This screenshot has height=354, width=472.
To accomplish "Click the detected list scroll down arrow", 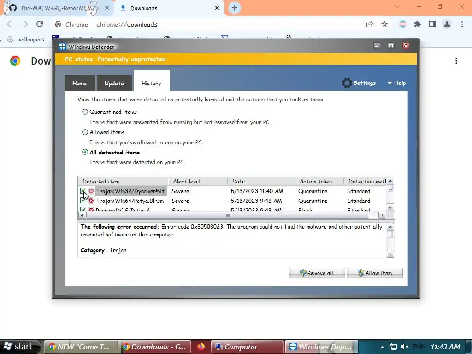I will [x=390, y=207].
